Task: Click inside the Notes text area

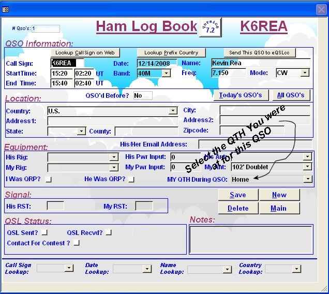Action: 251,239
